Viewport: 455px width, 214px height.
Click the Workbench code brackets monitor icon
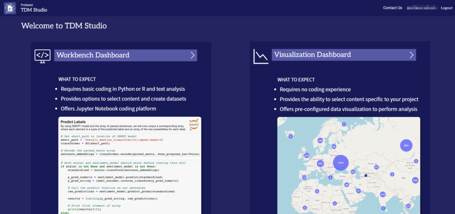43,55
